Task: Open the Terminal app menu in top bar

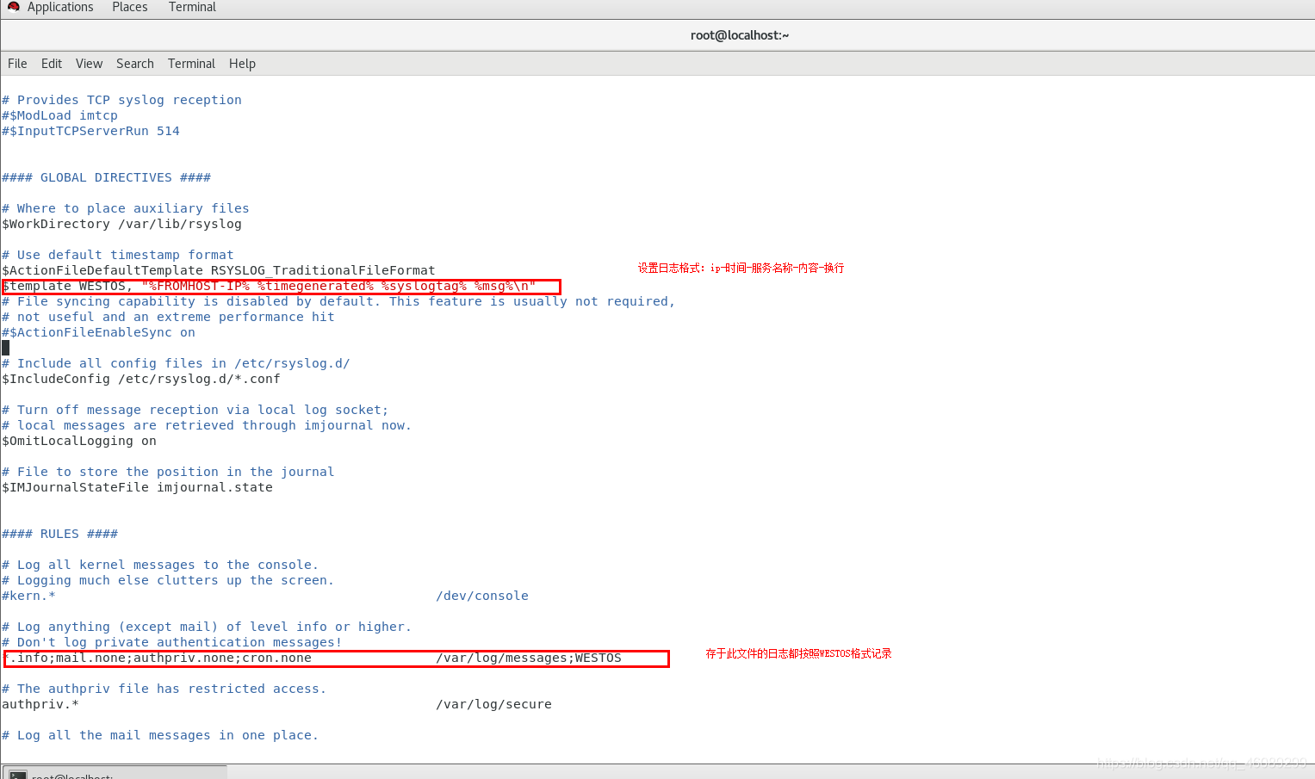Action: 192,7
